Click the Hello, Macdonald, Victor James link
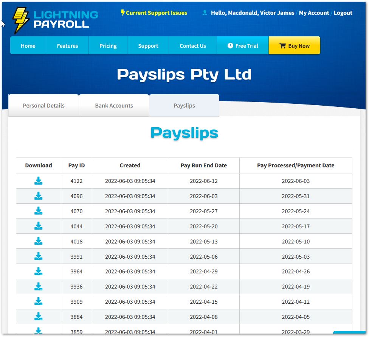The width and height of the screenshot is (369, 337). (253, 13)
